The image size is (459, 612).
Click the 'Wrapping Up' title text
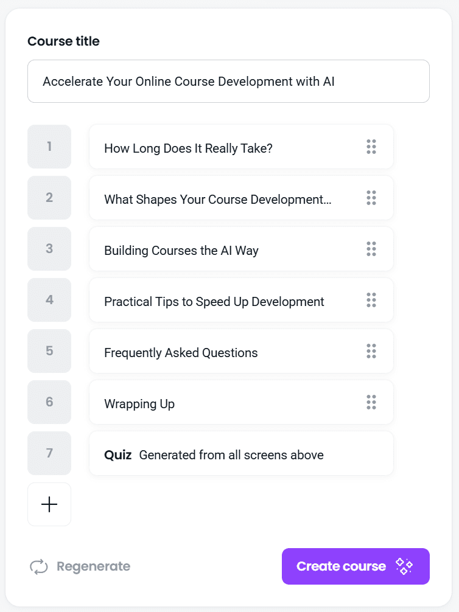pos(139,404)
